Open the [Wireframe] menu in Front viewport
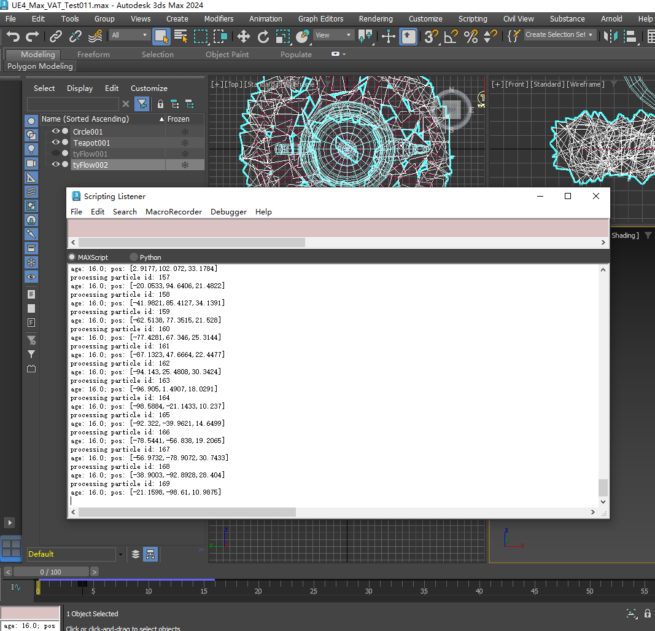The image size is (655, 631). point(586,84)
